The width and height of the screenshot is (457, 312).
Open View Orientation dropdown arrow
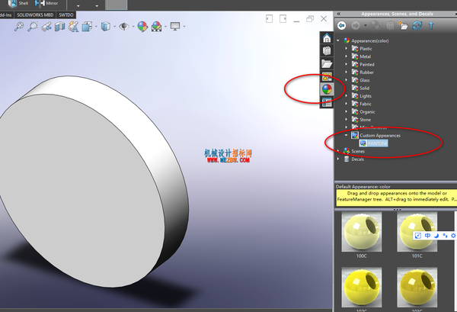coord(96,27)
